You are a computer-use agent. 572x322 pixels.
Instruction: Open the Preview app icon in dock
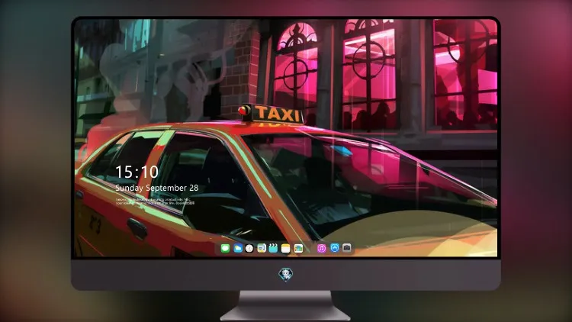pos(262,248)
